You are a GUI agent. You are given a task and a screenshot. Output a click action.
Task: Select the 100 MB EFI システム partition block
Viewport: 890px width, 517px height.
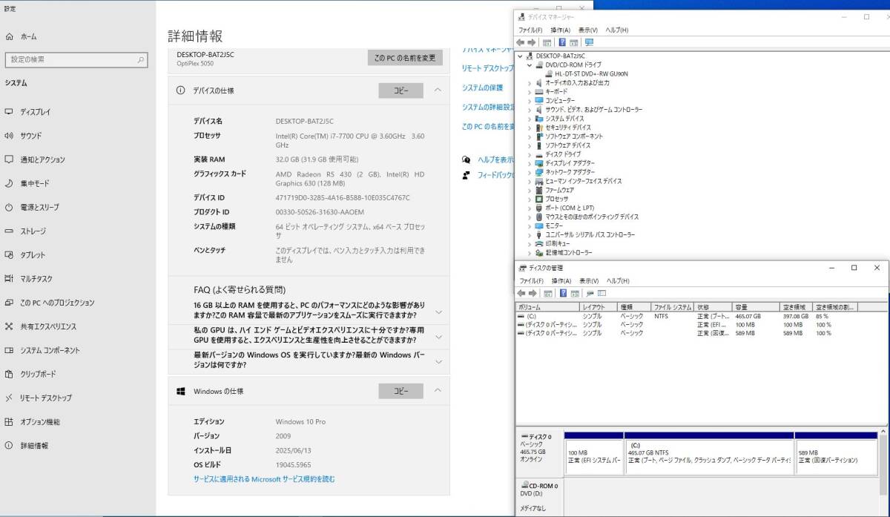coord(594,454)
